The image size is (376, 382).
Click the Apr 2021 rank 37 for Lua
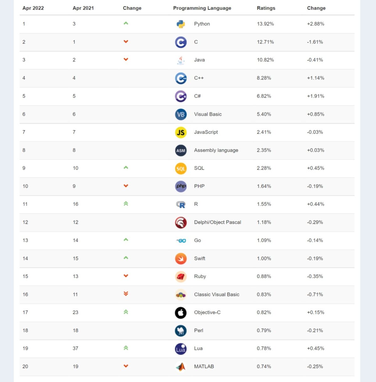point(76,348)
